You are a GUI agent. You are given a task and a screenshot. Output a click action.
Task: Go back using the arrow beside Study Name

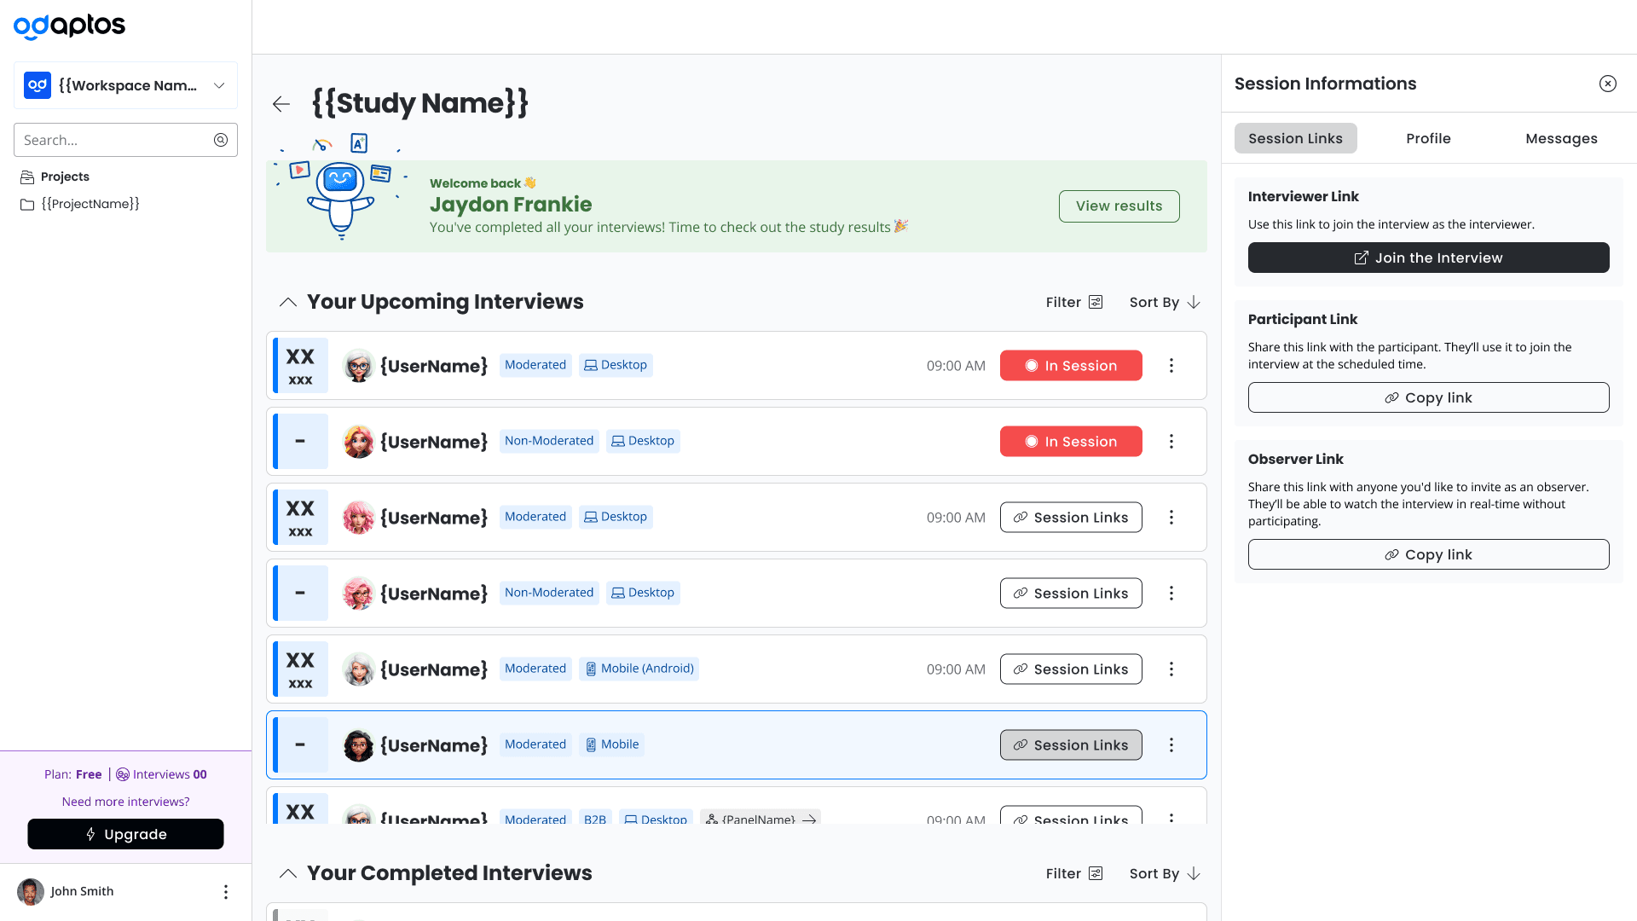pyautogui.click(x=281, y=104)
